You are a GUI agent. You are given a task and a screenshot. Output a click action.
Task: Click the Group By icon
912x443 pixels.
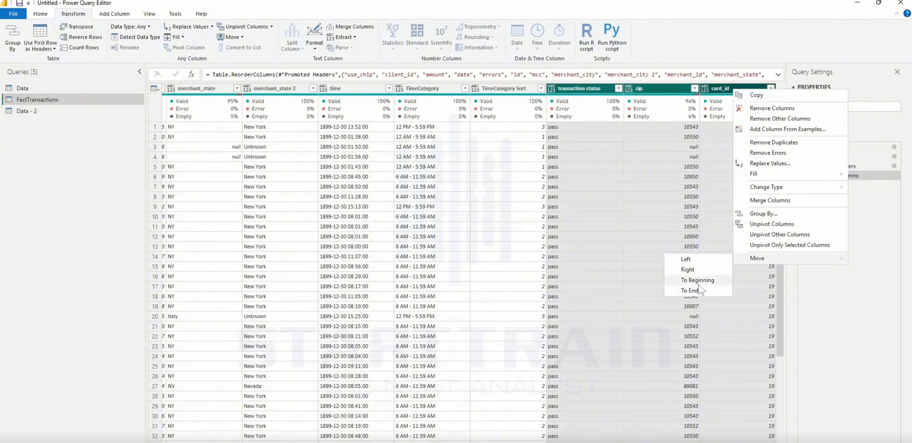point(12,38)
